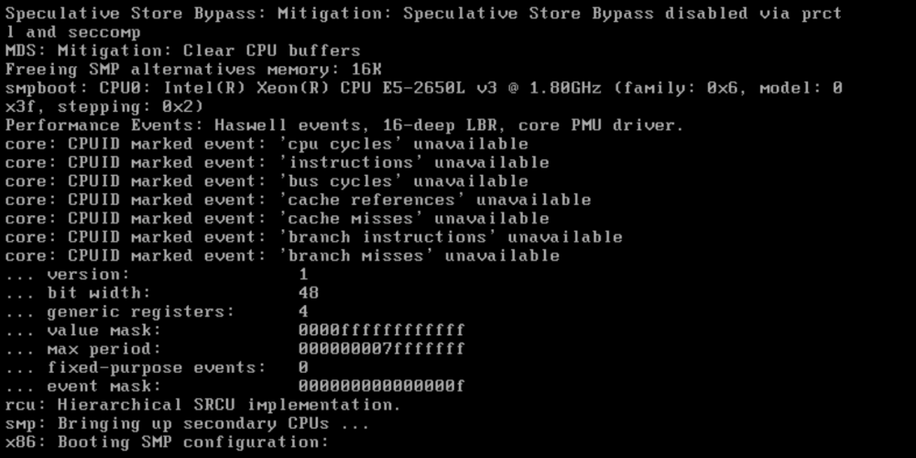Select the 'Freeing SMP alternatives memory' line

click(x=193, y=70)
